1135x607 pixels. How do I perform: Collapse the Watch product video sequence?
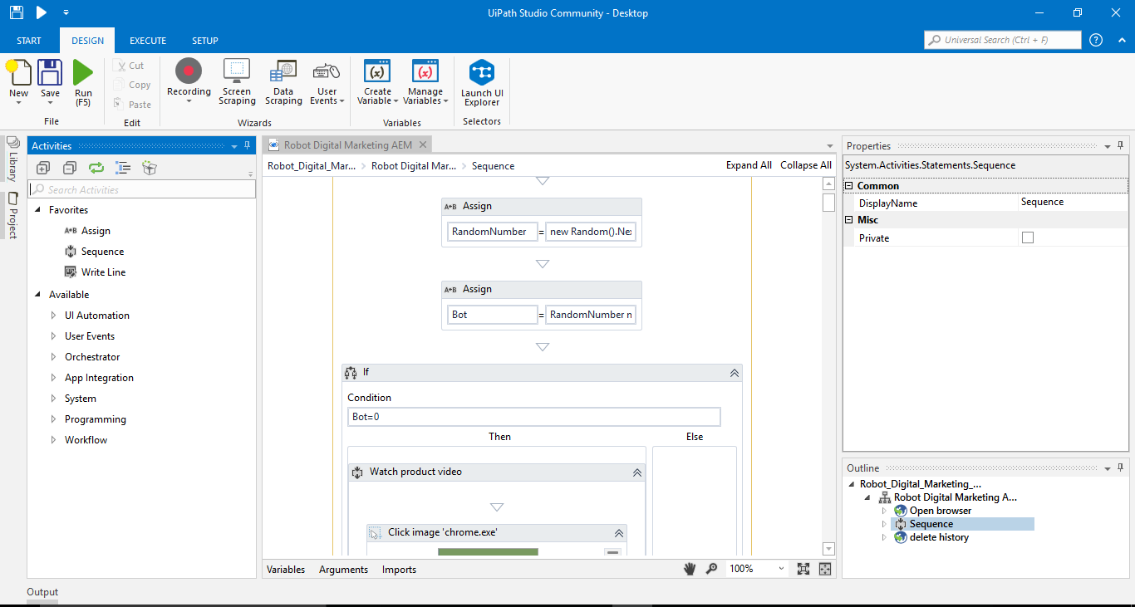637,472
